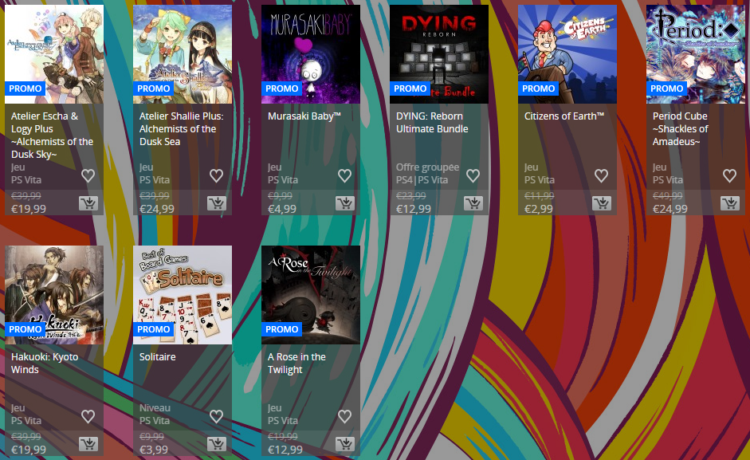Screen dimensions: 750x460
Task: Add Citizens of Earth to cart
Action: point(601,203)
